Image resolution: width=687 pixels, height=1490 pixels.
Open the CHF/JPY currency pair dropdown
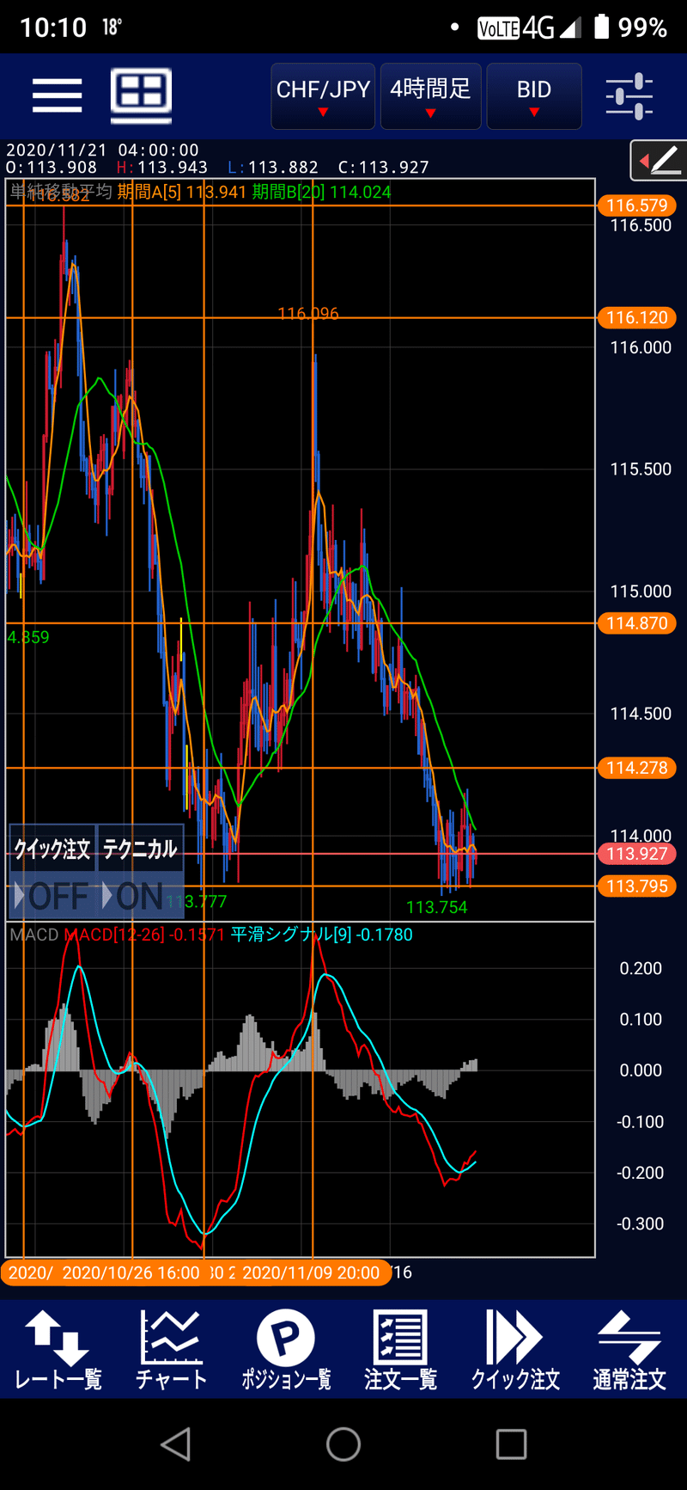click(323, 96)
